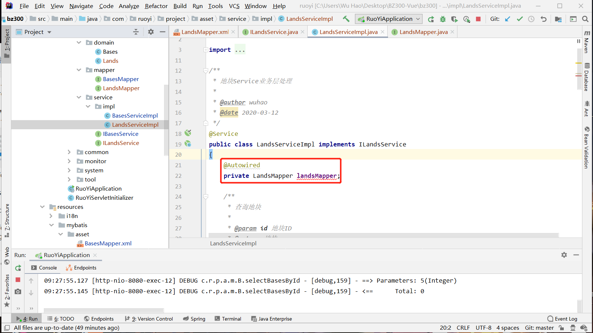Open the Bean Validation tool window
Image resolution: width=593 pixels, height=333 pixels.
pos(587,148)
